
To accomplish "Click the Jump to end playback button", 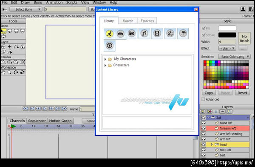I will pos(64,109).
